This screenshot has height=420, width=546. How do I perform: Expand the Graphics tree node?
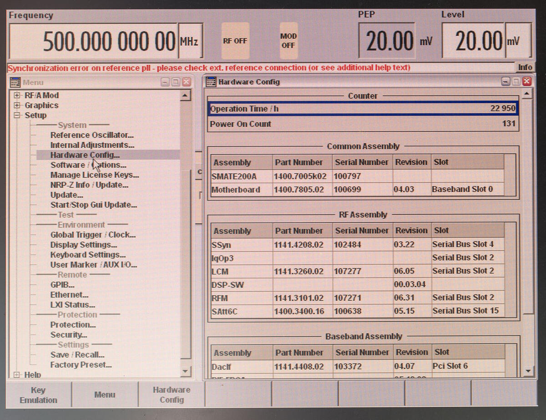pos(17,106)
